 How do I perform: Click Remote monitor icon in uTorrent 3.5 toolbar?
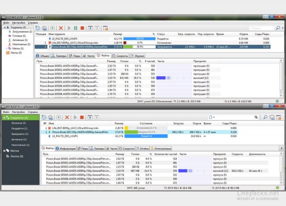point(272,118)
